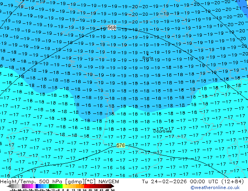The height and width of the screenshot is (191, 248).
Task: Click the "Tu" weekday abbreviation
Action: [x=145, y=182]
